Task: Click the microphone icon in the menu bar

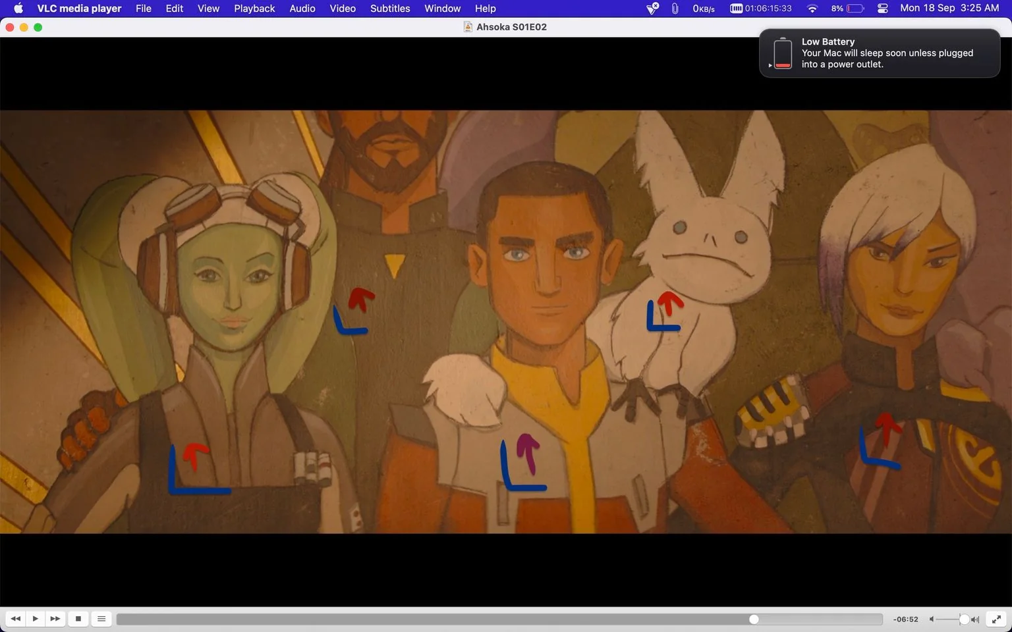Action: (675, 9)
